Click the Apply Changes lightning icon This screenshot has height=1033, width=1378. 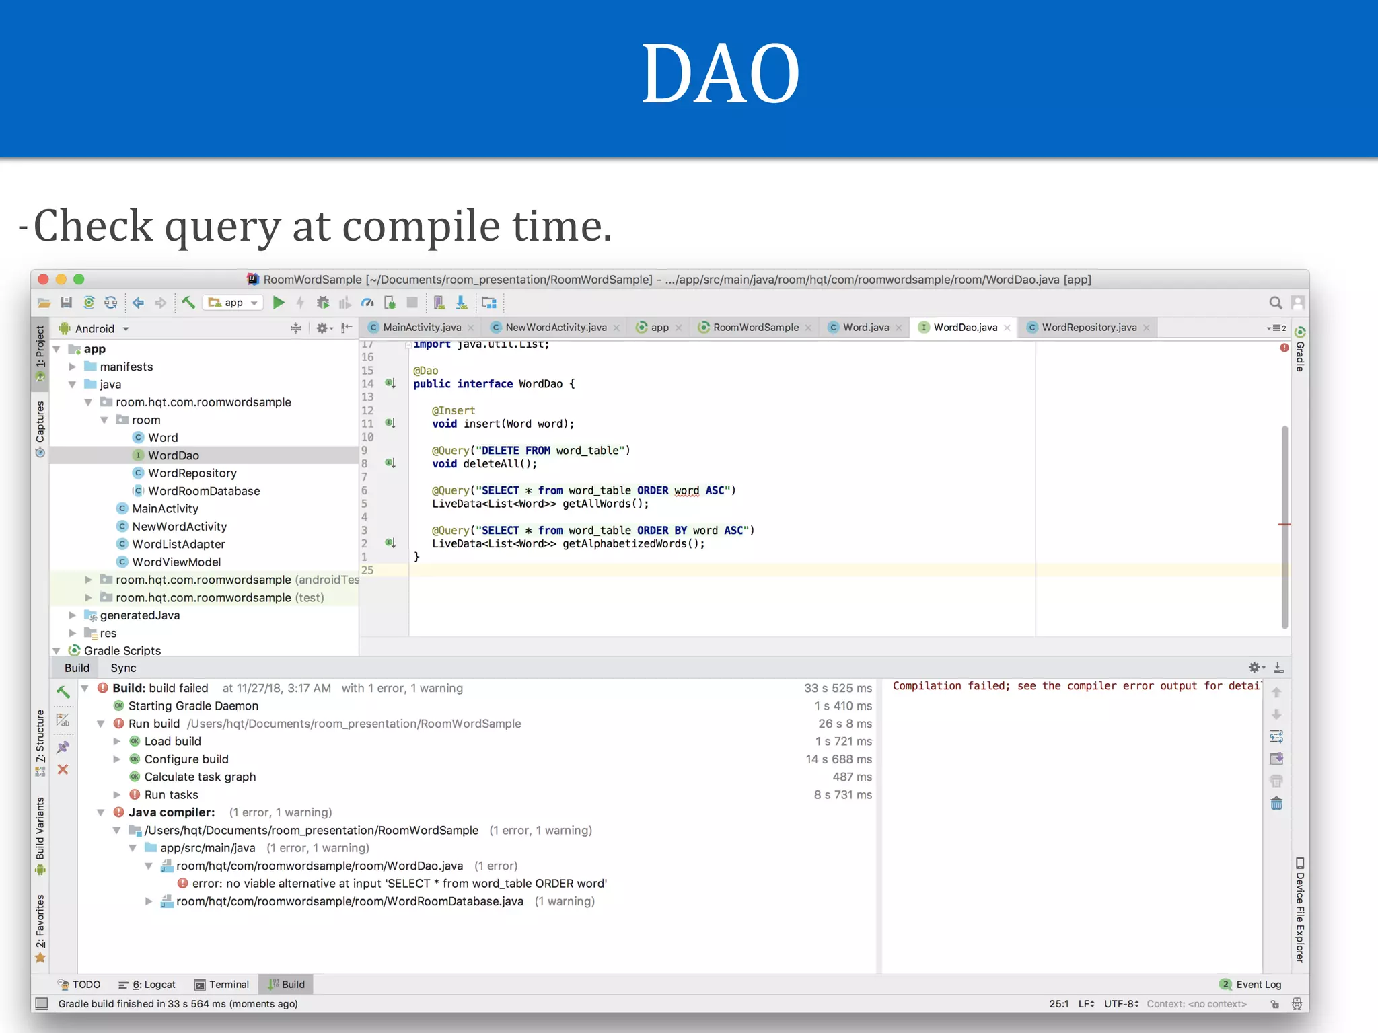click(300, 303)
